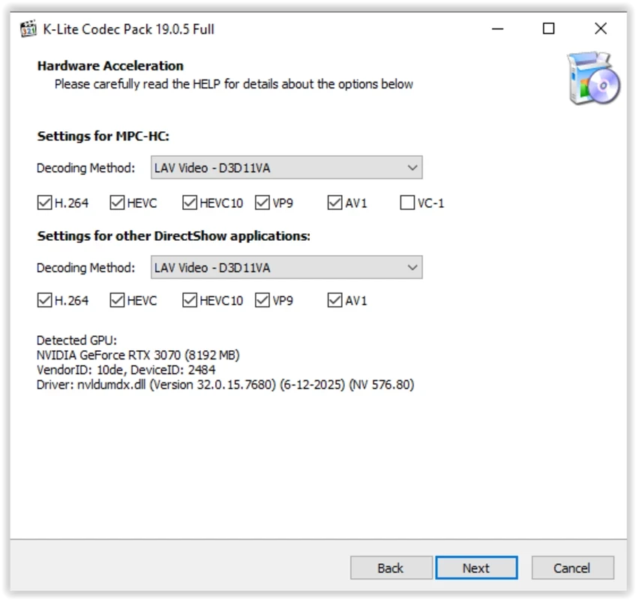The image size is (636, 600).
Task: Toggle HEVC for other DirectShow applications
Action: pyautogui.click(x=117, y=301)
